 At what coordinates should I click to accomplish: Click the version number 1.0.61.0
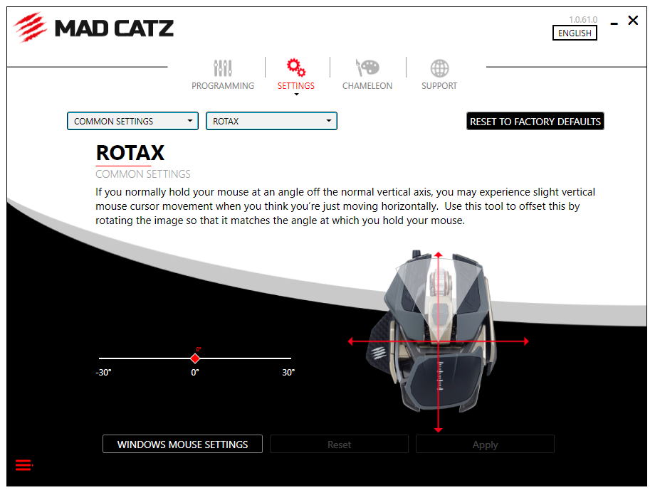(583, 20)
